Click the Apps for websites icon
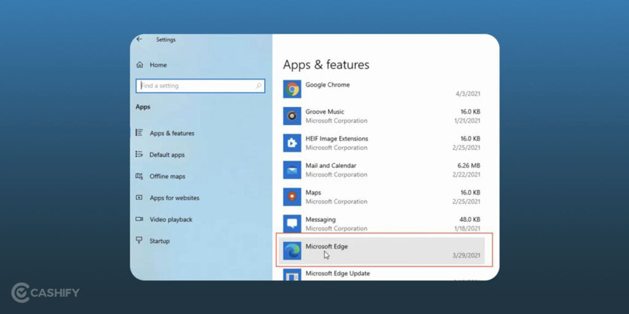629x314 pixels. pos(139,197)
